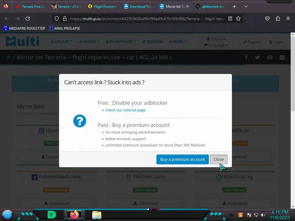Go forward to the next page
Screen dimensions: 295x221
[x=17, y=19]
